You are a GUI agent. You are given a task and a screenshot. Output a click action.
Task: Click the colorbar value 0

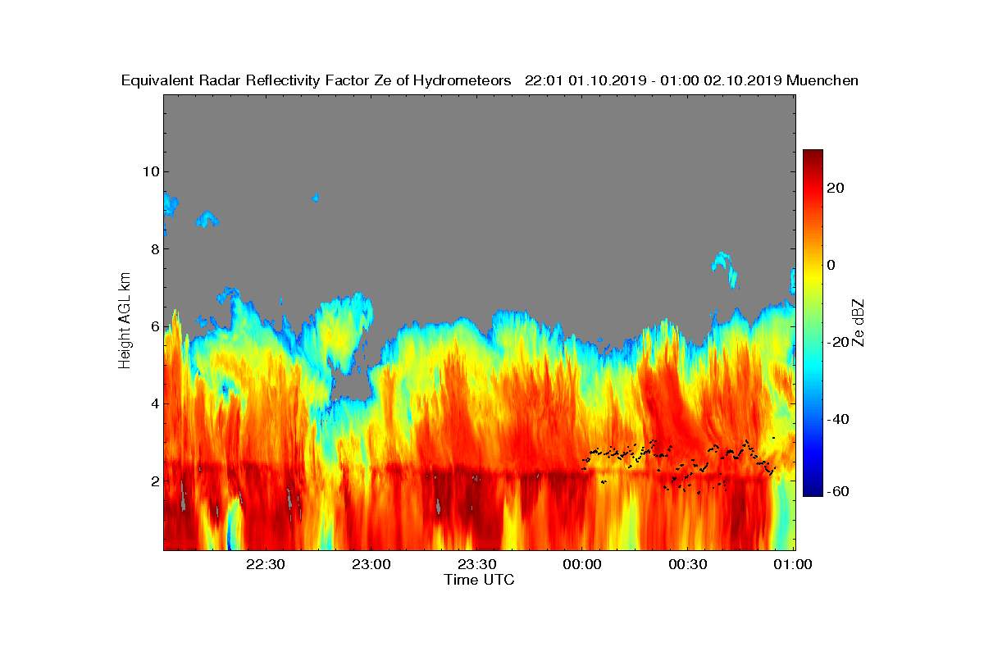tap(831, 265)
